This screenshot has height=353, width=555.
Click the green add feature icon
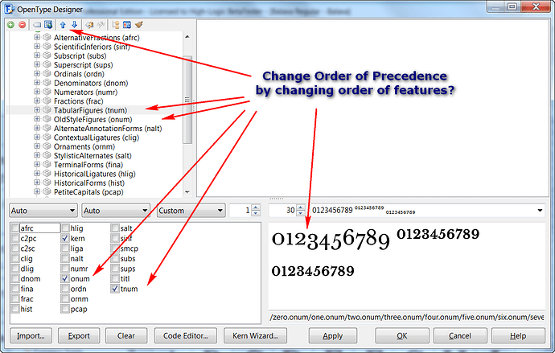tap(10, 25)
